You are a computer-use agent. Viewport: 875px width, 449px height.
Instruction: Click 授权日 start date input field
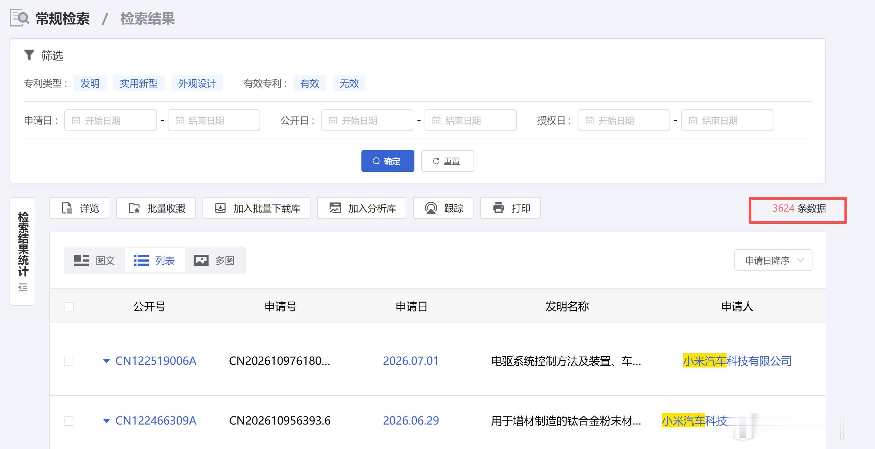624,120
